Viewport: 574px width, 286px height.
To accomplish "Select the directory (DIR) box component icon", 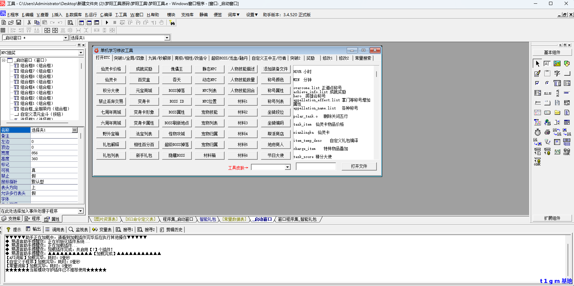I will (x=557, y=112).
